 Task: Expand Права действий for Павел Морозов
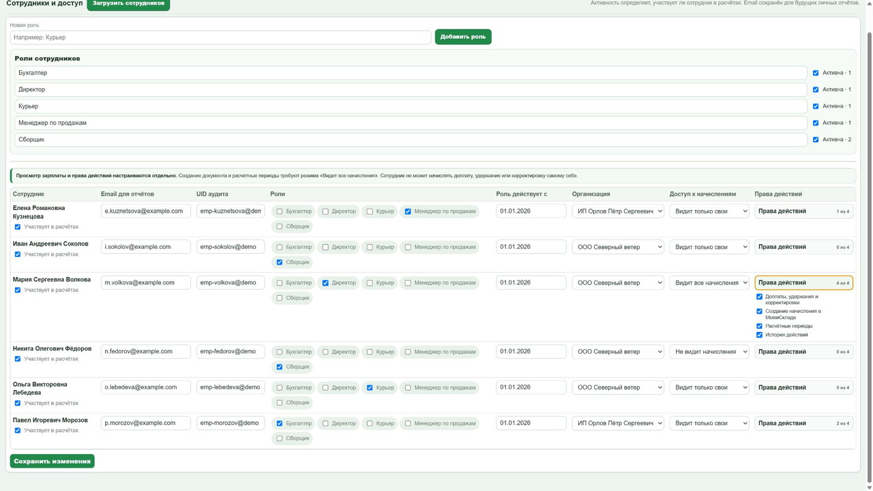pos(804,423)
